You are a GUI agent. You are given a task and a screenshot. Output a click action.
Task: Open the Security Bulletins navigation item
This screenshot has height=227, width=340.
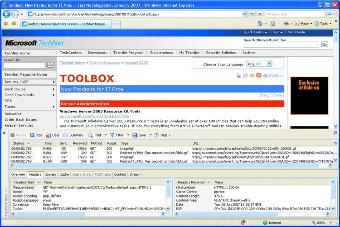click(x=221, y=53)
